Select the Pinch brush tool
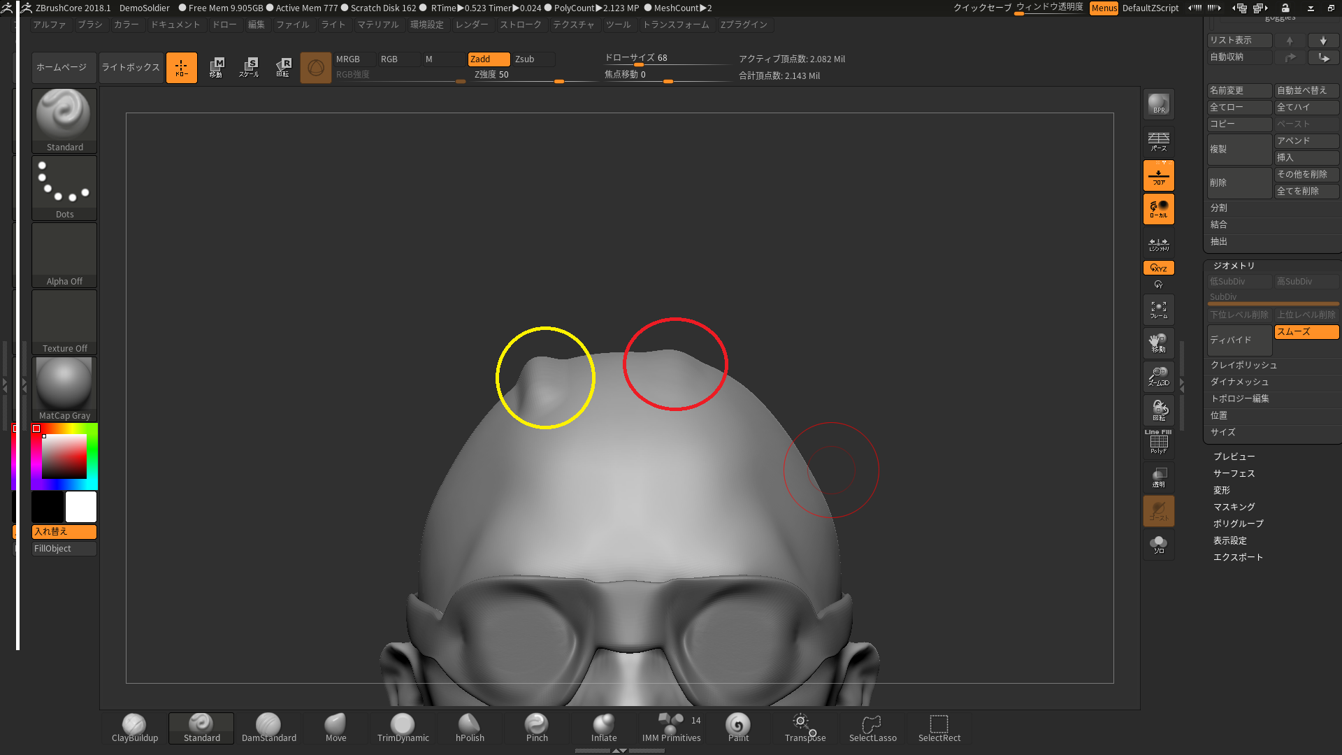This screenshot has width=1342, height=755. pyautogui.click(x=536, y=724)
